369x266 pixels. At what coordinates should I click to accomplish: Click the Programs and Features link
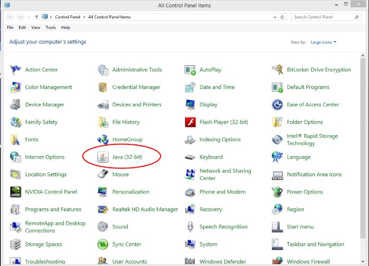[53, 209]
